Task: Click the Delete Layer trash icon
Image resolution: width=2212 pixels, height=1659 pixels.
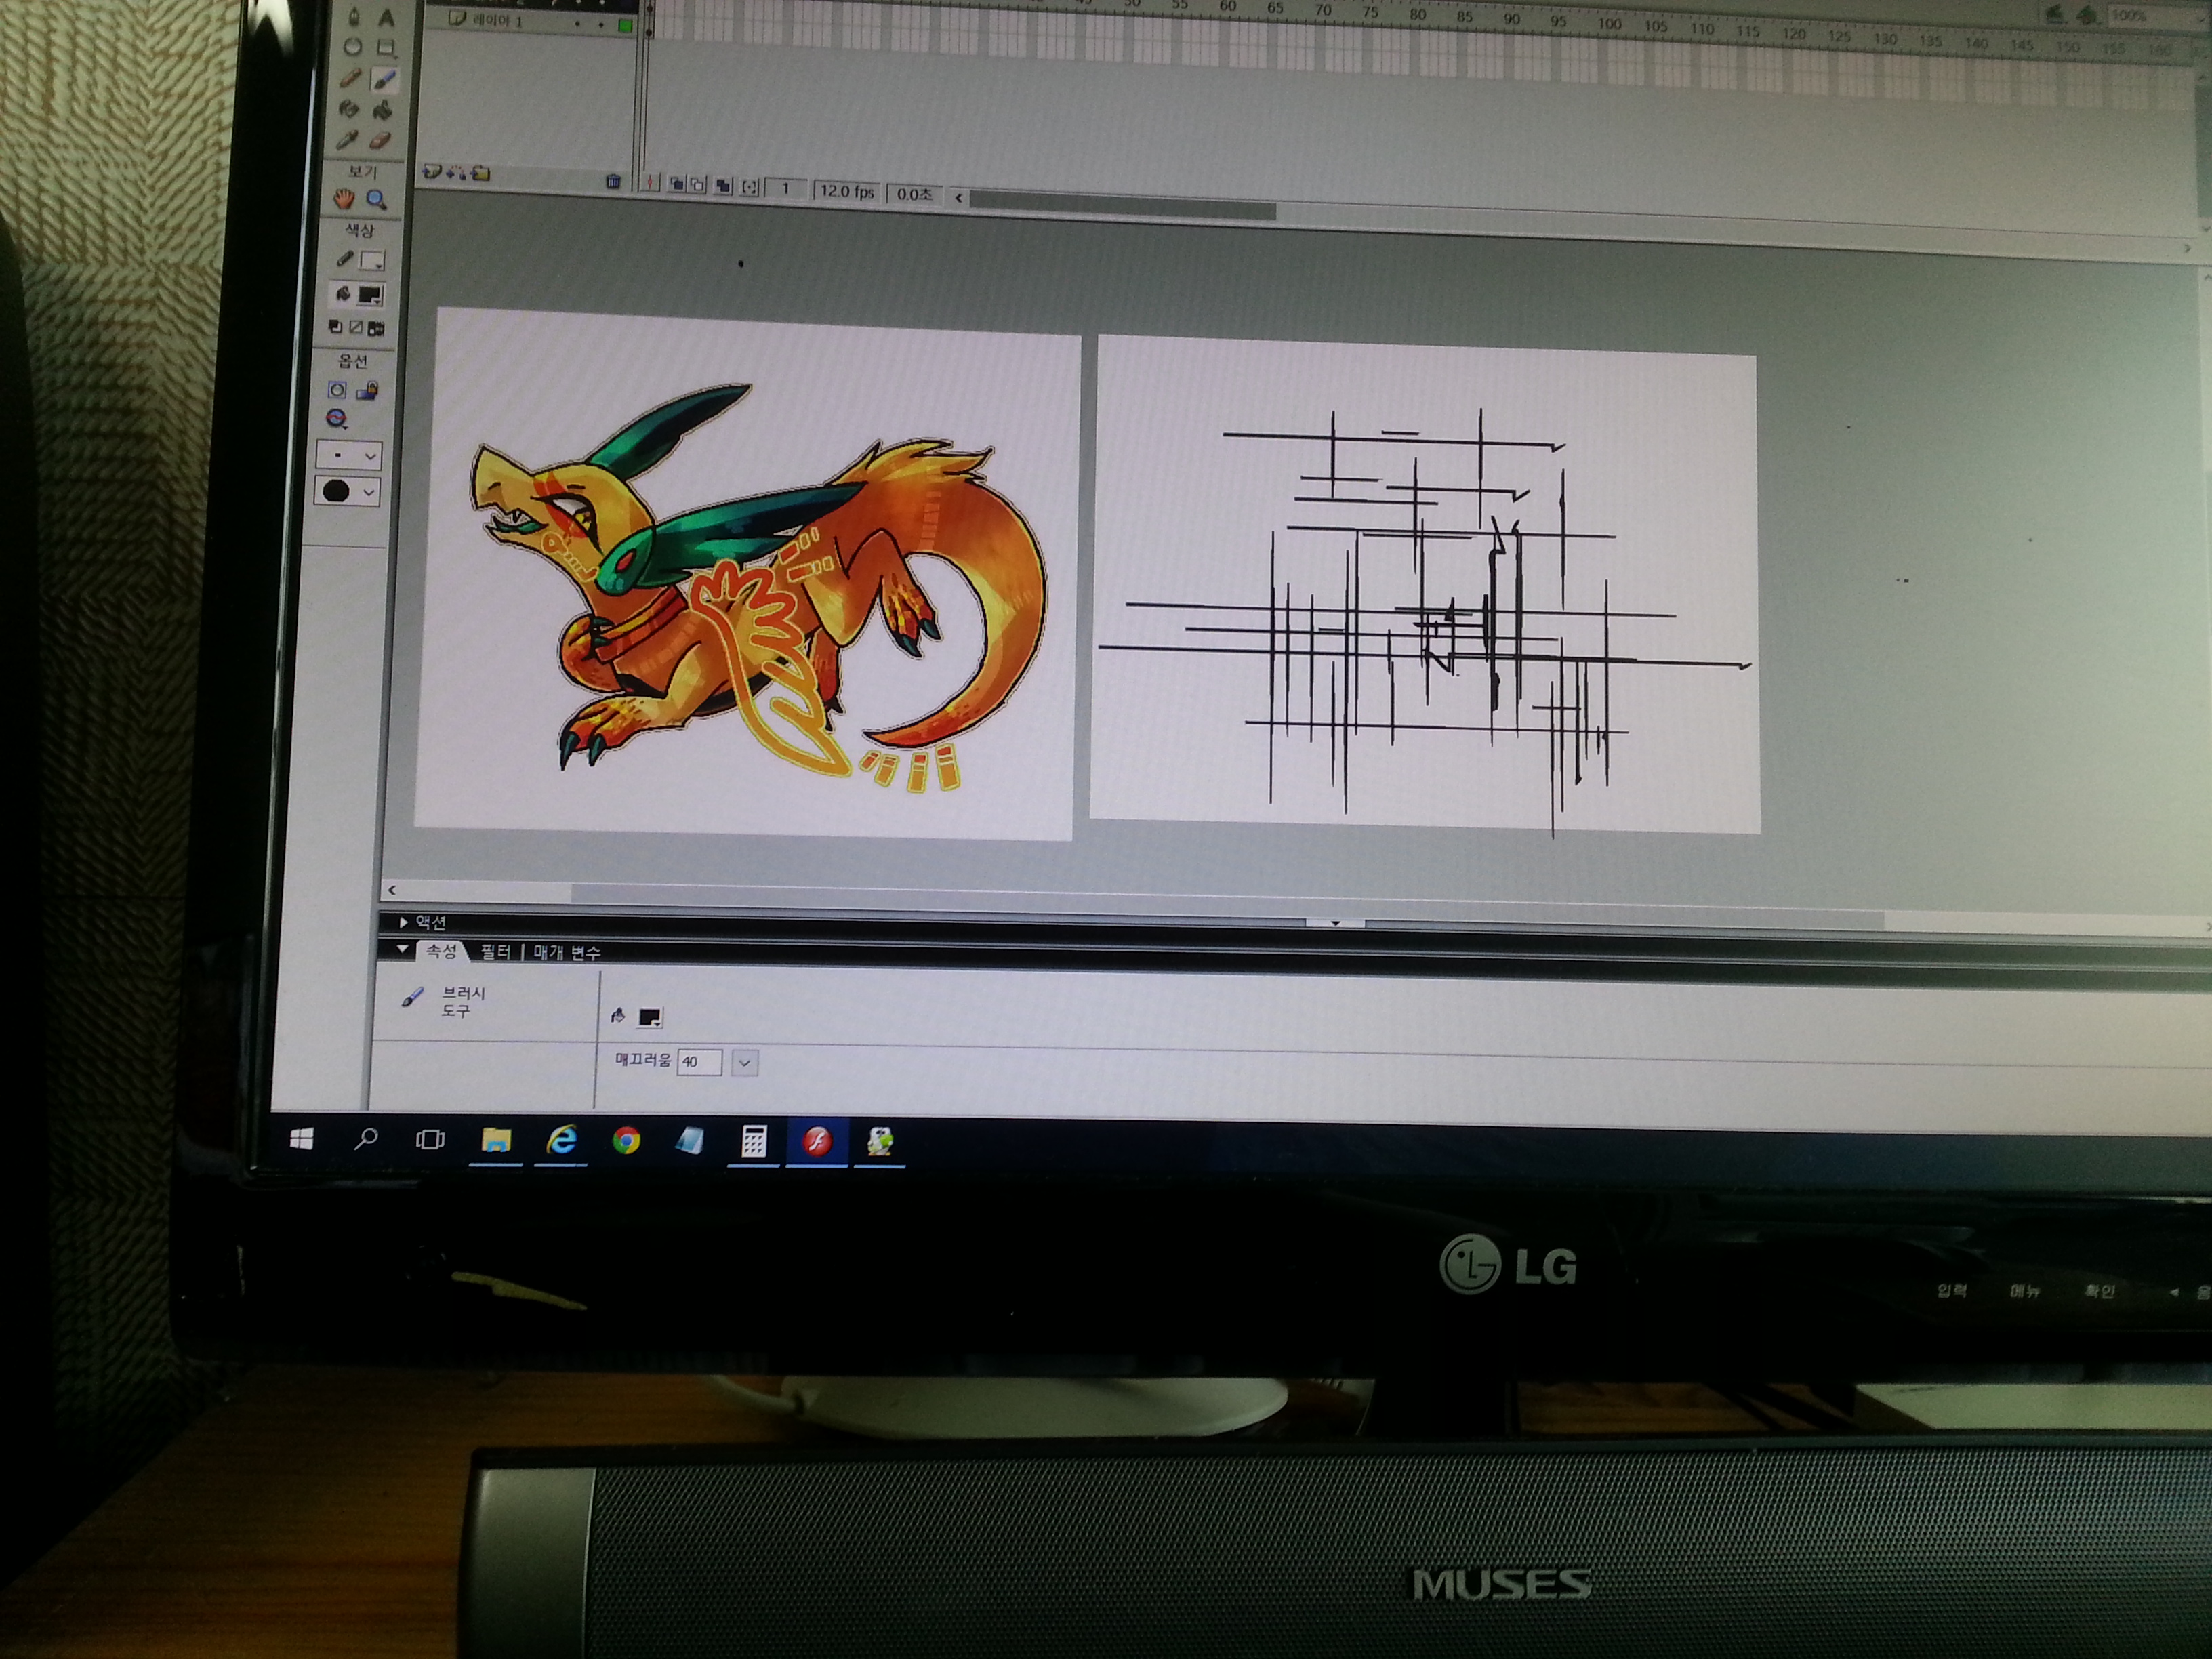Action: [613, 181]
